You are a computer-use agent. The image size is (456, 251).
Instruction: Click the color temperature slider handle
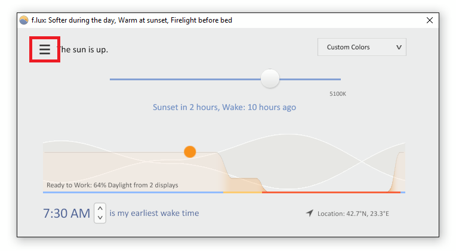tap(270, 79)
